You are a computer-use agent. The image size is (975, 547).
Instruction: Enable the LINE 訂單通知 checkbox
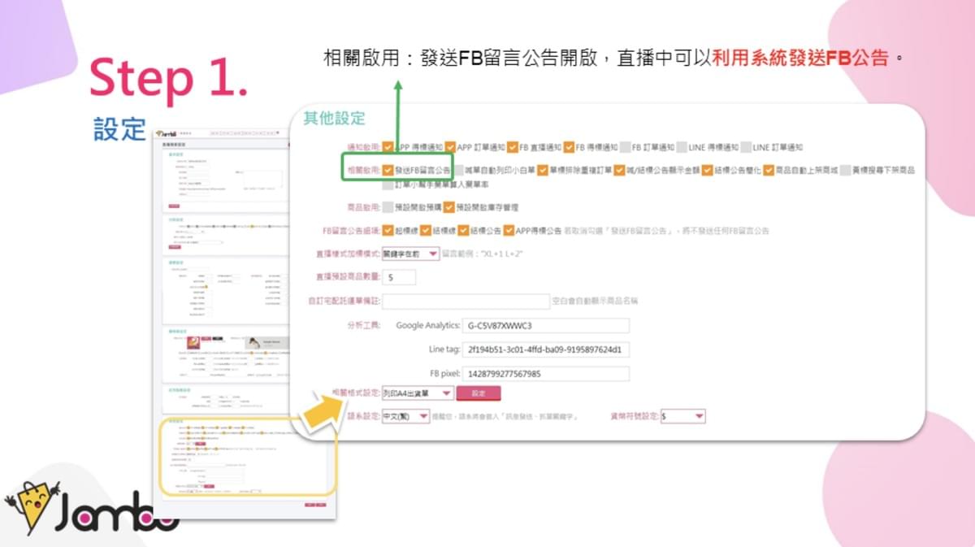click(x=747, y=147)
